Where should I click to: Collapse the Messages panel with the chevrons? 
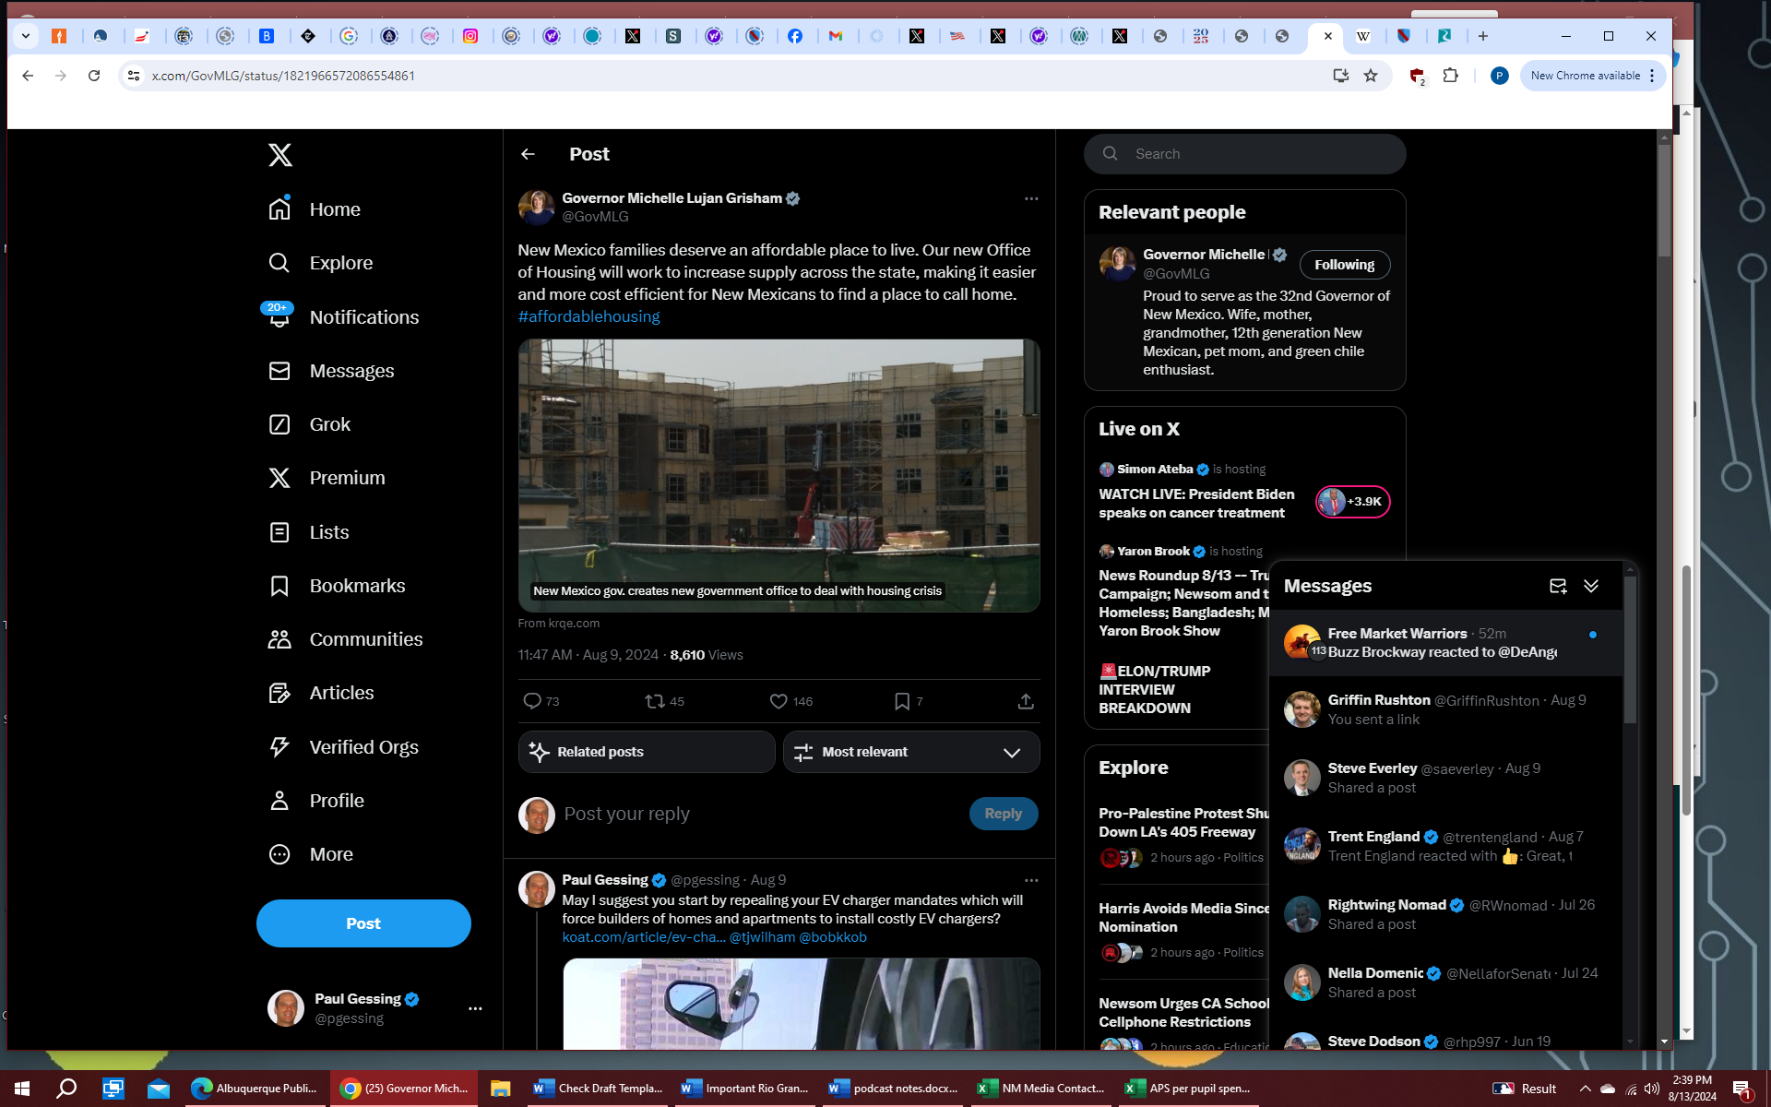(1591, 586)
